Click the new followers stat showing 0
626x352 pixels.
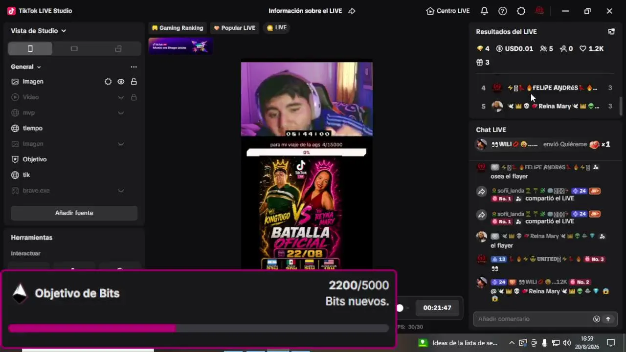pos(566,48)
